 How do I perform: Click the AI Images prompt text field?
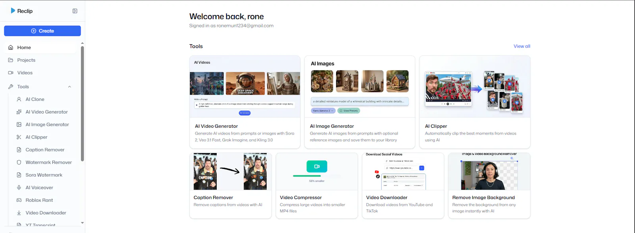coord(360,101)
